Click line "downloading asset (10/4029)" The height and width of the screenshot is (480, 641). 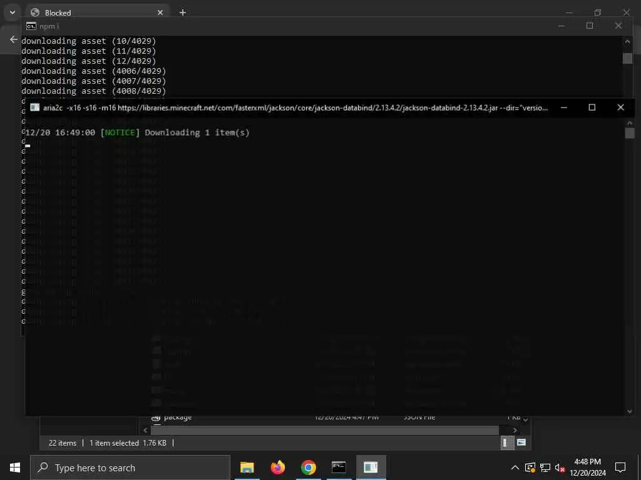89,41
